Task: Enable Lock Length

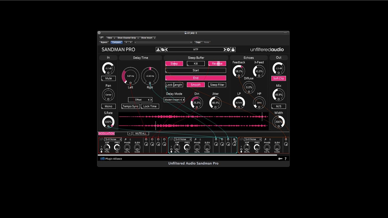Action: tap(174, 85)
